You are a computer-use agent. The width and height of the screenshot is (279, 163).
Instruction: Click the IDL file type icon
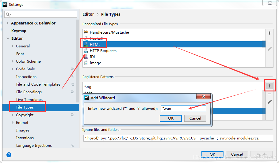tap(86, 57)
